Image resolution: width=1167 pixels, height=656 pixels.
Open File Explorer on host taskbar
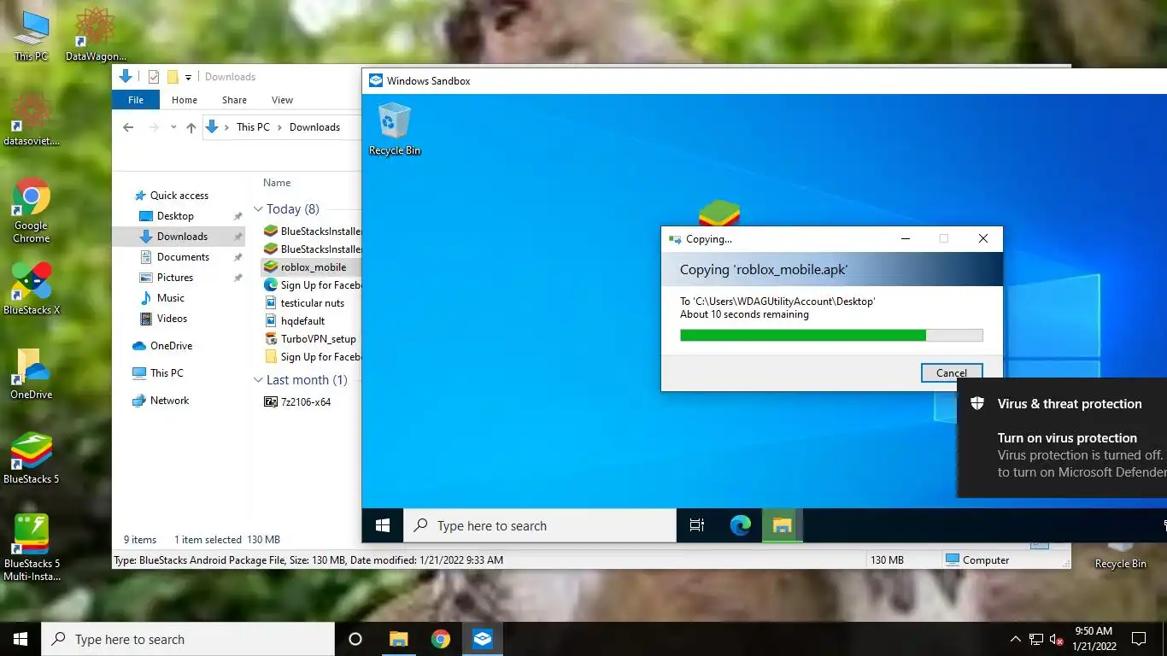(x=398, y=639)
